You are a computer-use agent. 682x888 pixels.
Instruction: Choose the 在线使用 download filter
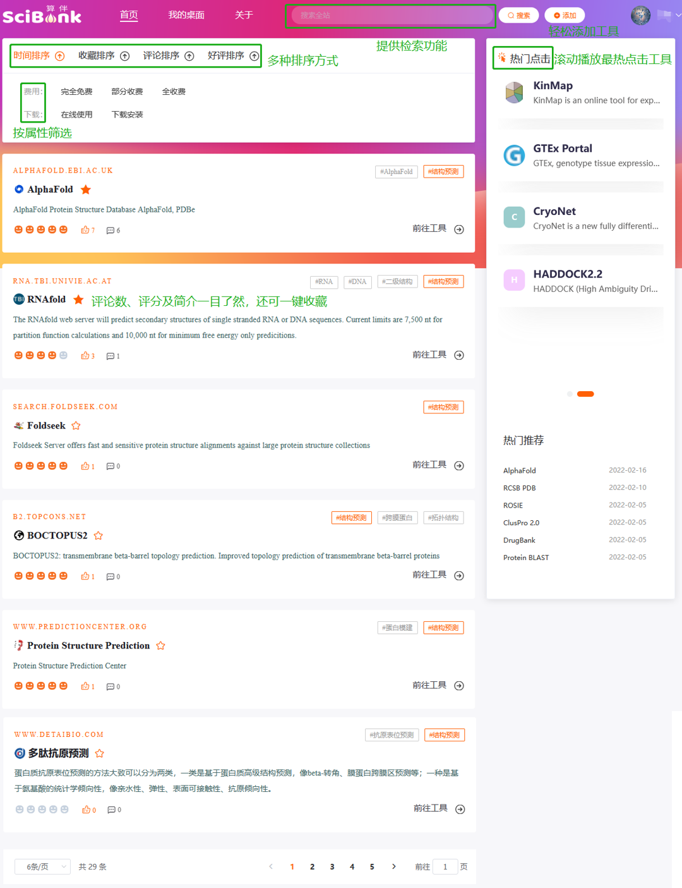76,114
